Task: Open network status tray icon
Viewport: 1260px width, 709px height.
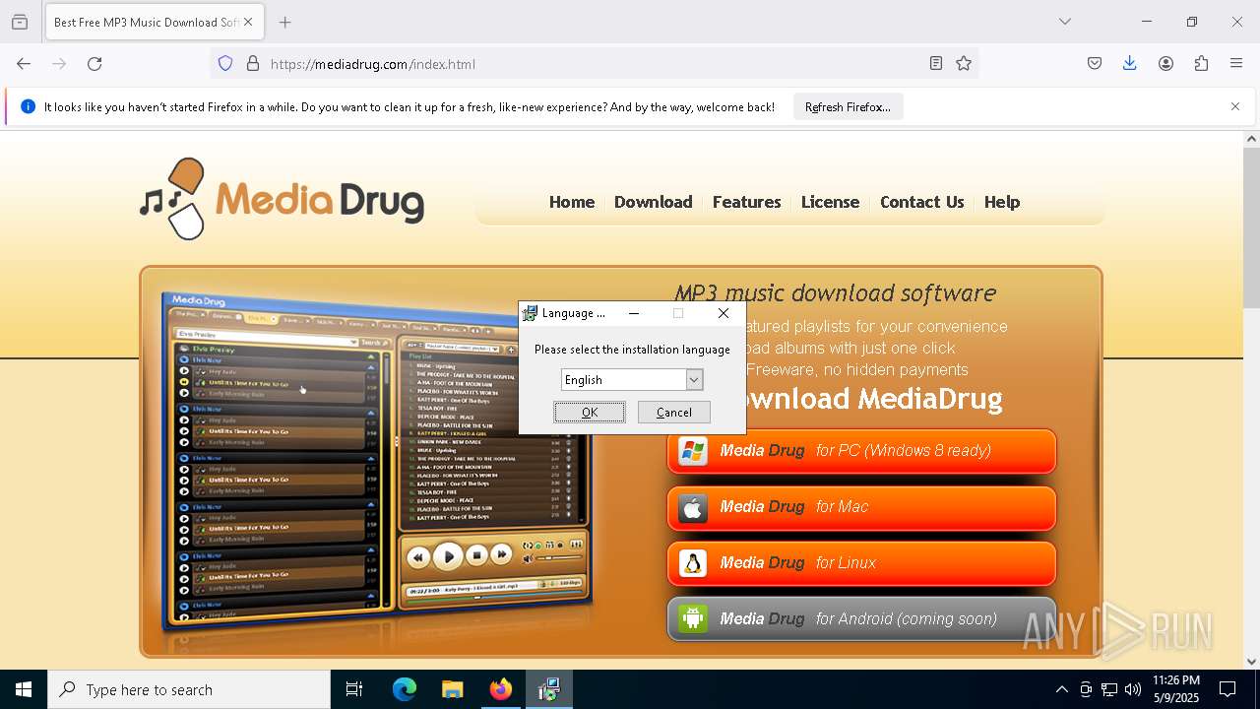Action: (1109, 689)
